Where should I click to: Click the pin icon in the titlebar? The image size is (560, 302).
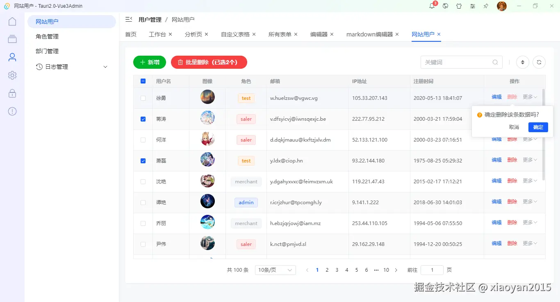pyautogui.click(x=486, y=6)
